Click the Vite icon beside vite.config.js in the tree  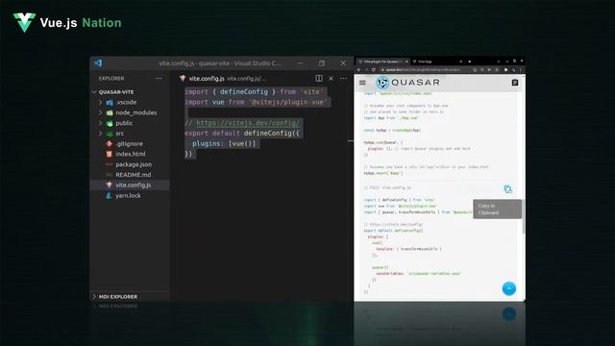coord(110,185)
